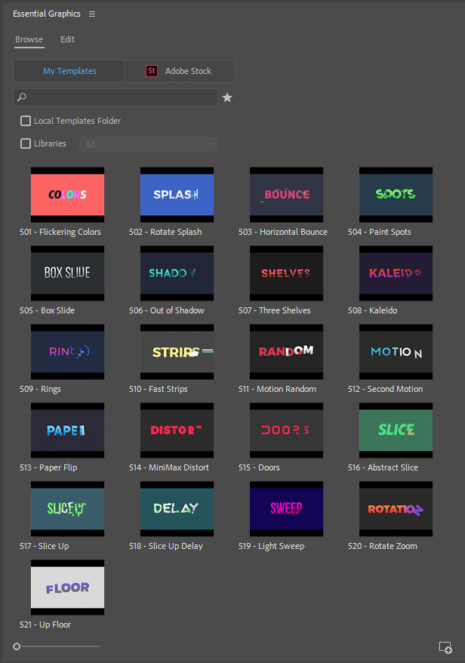Click the install Motion Graphics template icon
The image size is (465, 663).
(x=445, y=647)
